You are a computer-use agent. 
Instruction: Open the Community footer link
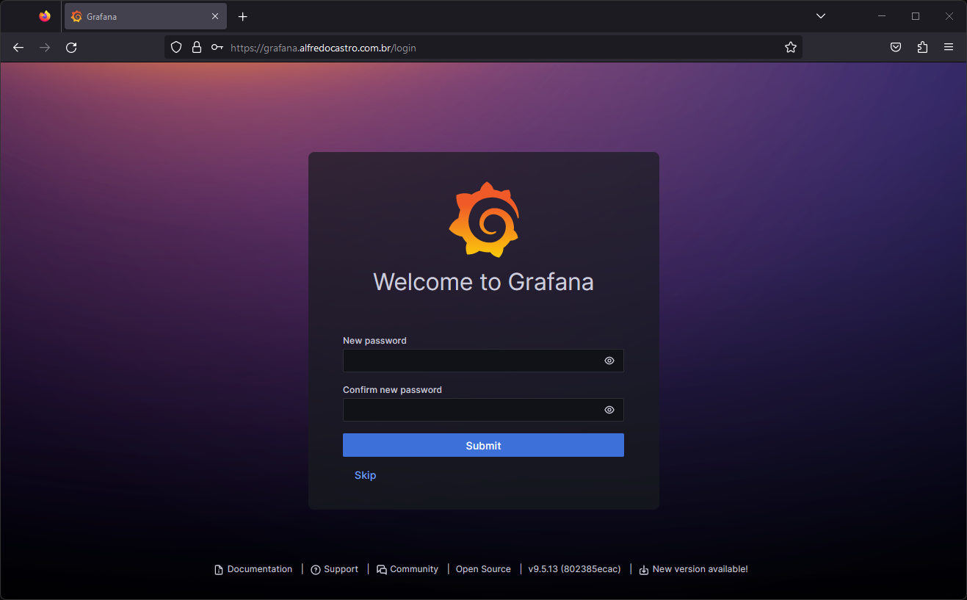(x=408, y=569)
